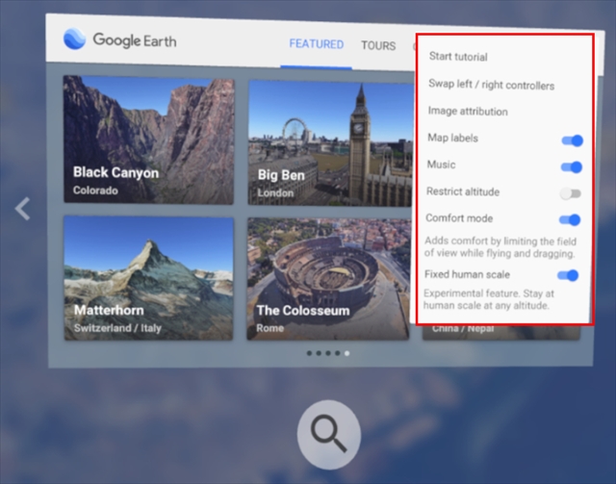Open the Tours tab

[378, 45]
